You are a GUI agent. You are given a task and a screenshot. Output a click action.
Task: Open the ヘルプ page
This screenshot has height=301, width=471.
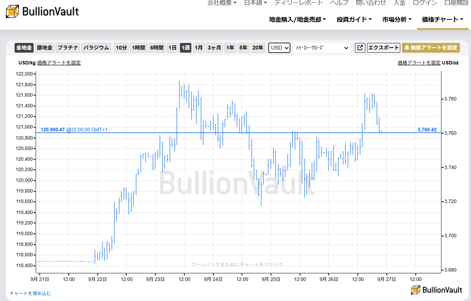(x=339, y=3)
